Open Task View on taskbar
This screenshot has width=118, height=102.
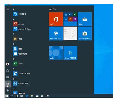(x=22, y=96)
